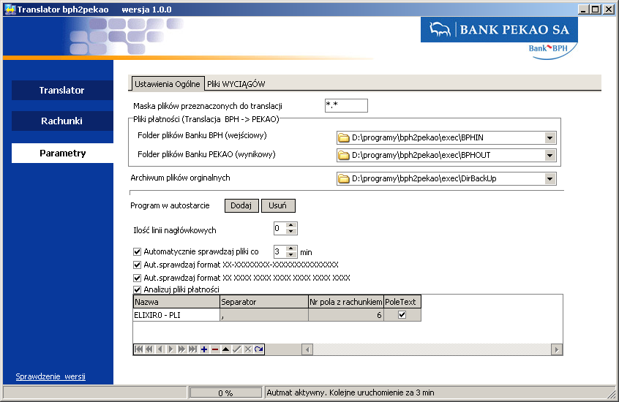Toggle Aut.sprawdzaj format XX XXXX XXXX checkbox
This screenshot has height=402, width=619.
tap(137, 278)
